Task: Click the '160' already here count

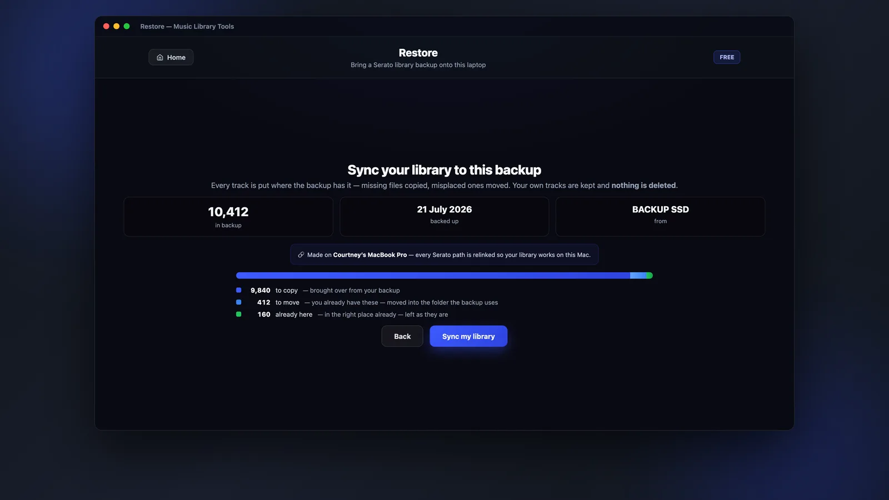Action: 264,314
